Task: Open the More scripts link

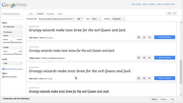Action: tap(136, 4)
